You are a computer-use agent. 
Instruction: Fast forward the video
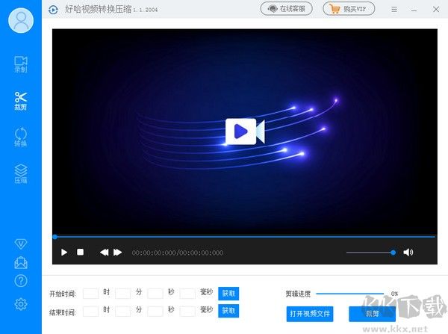[117, 253]
